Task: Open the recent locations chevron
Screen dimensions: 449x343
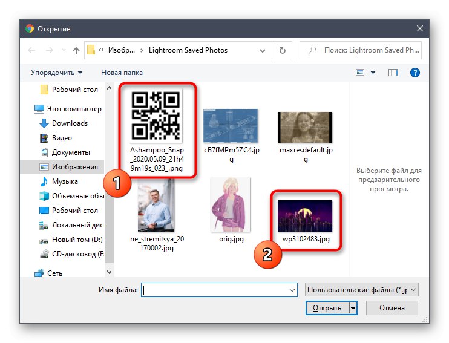Action: click(64, 50)
